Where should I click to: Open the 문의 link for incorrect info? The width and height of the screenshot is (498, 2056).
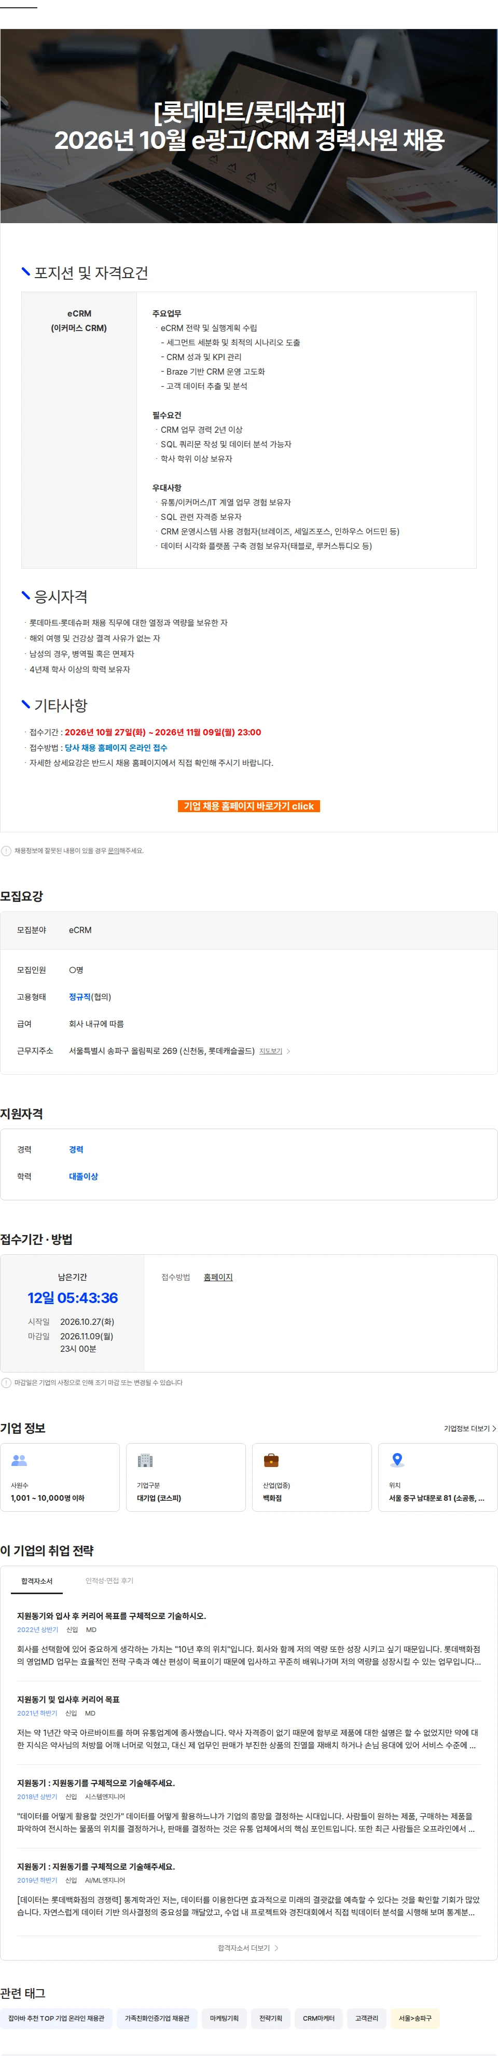[113, 851]
